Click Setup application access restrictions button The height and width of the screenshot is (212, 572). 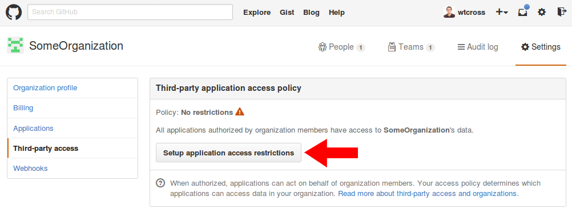pos(228,153)
